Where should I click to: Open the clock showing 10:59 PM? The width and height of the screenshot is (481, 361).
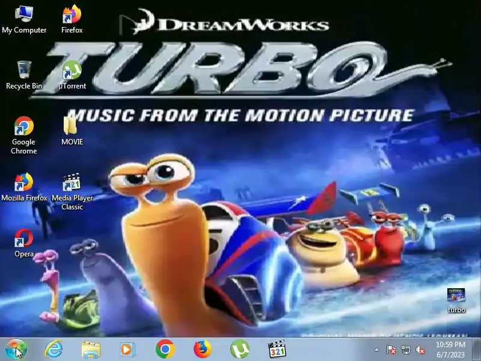coord(450,350)
